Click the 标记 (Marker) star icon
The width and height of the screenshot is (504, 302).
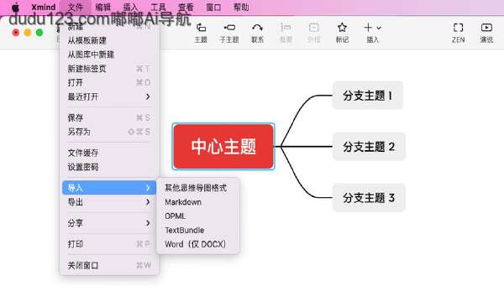(342, 28)
